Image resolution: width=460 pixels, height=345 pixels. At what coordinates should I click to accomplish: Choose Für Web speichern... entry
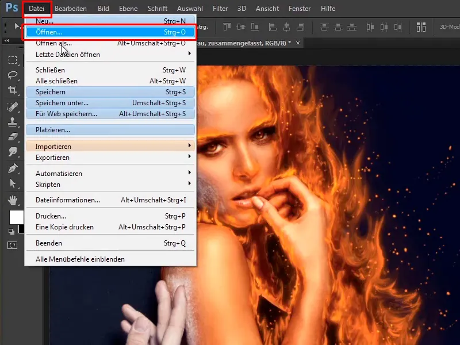(x=110, y=114)
